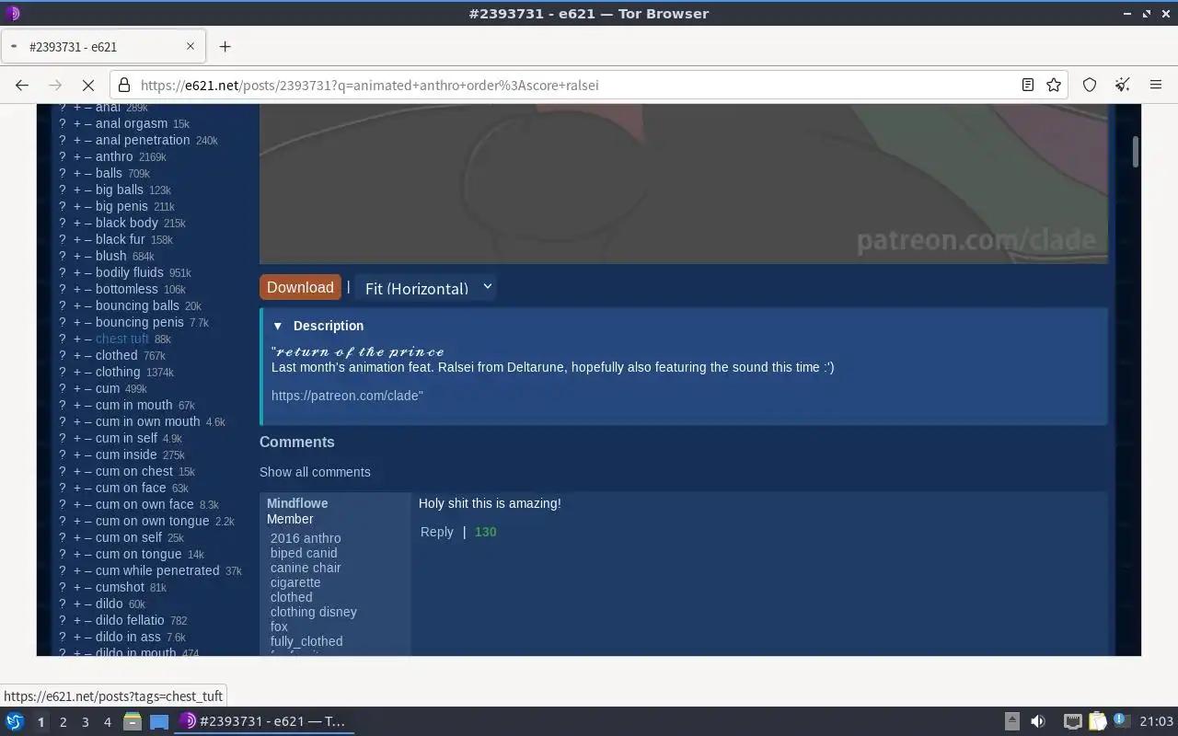Screen dimensions: 1178x736
Task: Open the blush tag link
Action: [x=111, y=256]
